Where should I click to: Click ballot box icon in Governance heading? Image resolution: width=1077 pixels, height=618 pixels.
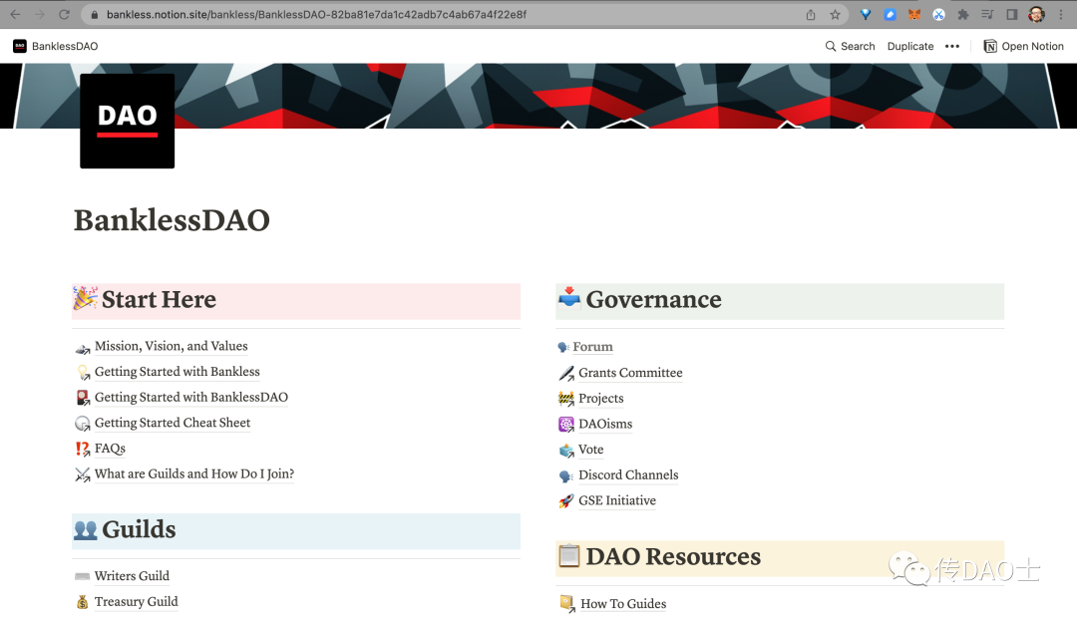[x=569, y=298]
